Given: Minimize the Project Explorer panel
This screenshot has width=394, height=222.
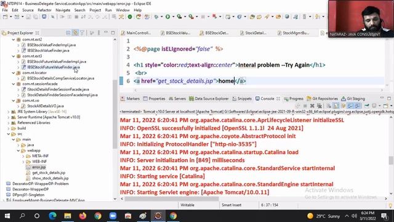Looking at the screenshot, I should coord(106,33).
